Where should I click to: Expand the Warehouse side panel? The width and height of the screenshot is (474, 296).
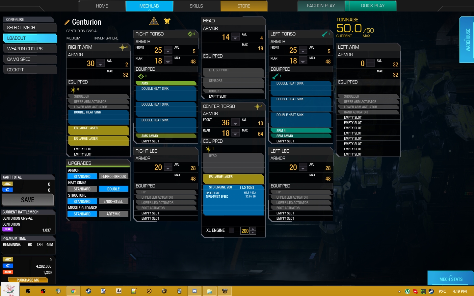[467, 40]
